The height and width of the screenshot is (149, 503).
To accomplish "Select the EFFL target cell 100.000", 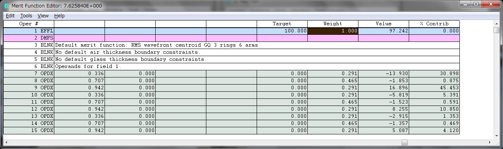I will pos(282,31).
